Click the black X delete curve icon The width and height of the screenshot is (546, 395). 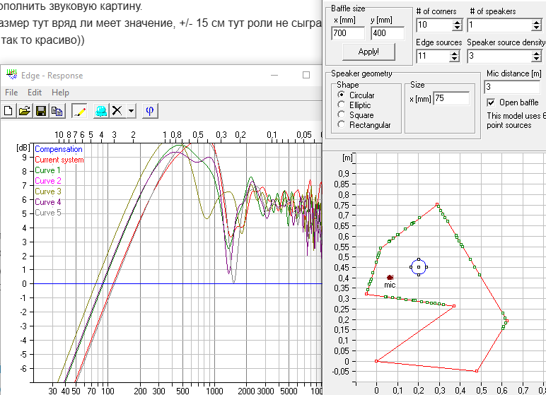(x=117, y=110)
